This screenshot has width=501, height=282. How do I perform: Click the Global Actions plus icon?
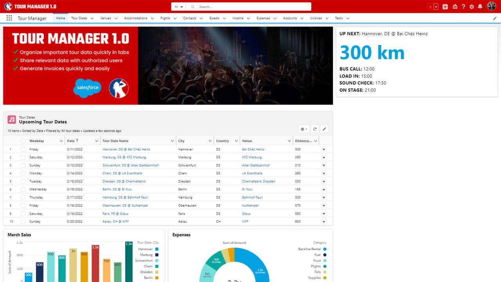tap(445, 7)
